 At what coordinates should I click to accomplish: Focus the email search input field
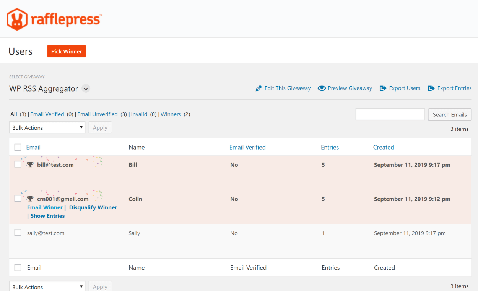pyautogui.click(x=390, y=114)
